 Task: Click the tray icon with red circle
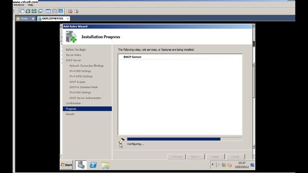(230, 165)
